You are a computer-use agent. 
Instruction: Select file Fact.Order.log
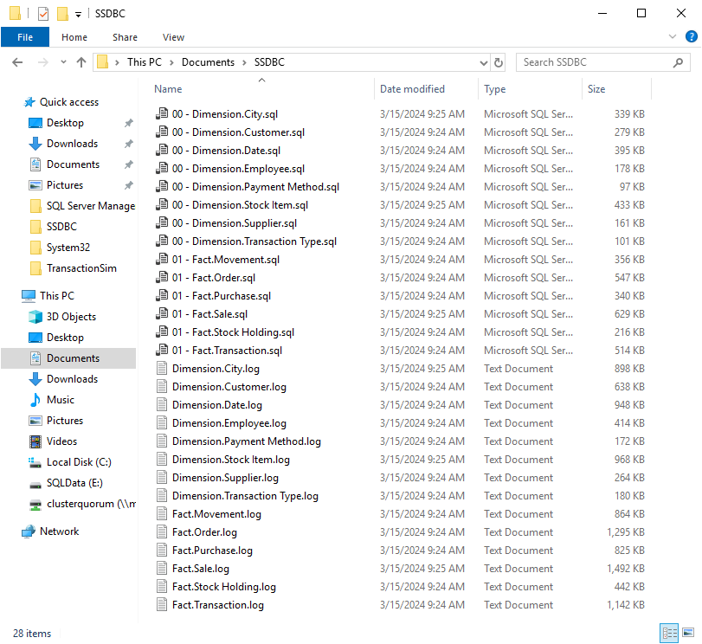[204, 532]
